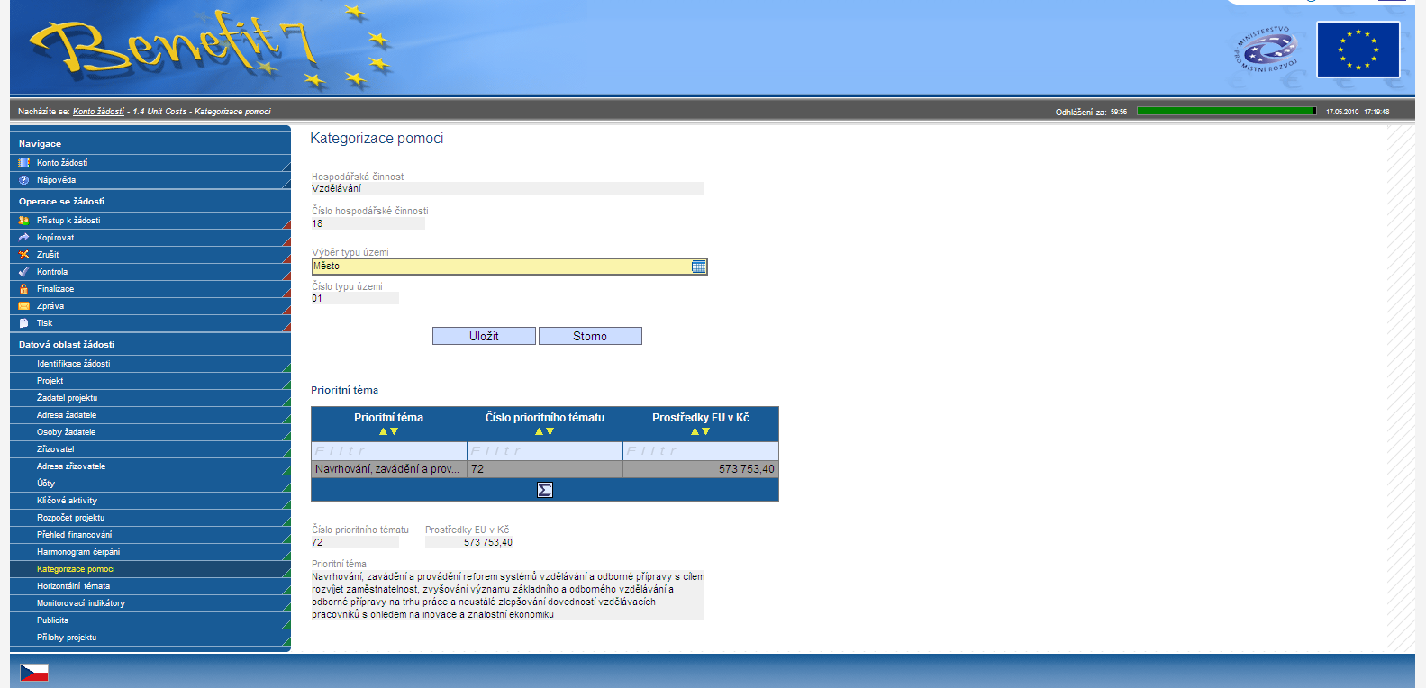This screenshot has height=688, width=1426.
Task: Sort Prostředky EU v Kč descending
Action: (706, 431)
